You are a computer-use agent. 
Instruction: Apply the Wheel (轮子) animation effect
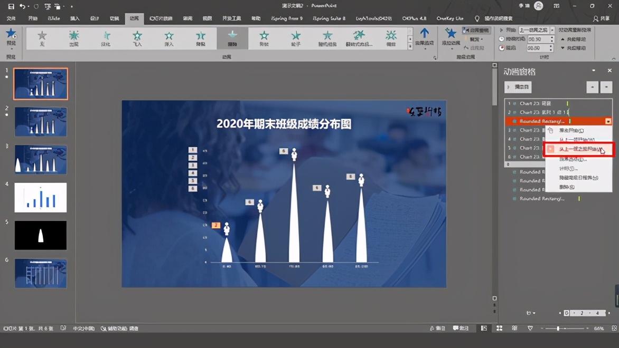[x=296, y=38]
